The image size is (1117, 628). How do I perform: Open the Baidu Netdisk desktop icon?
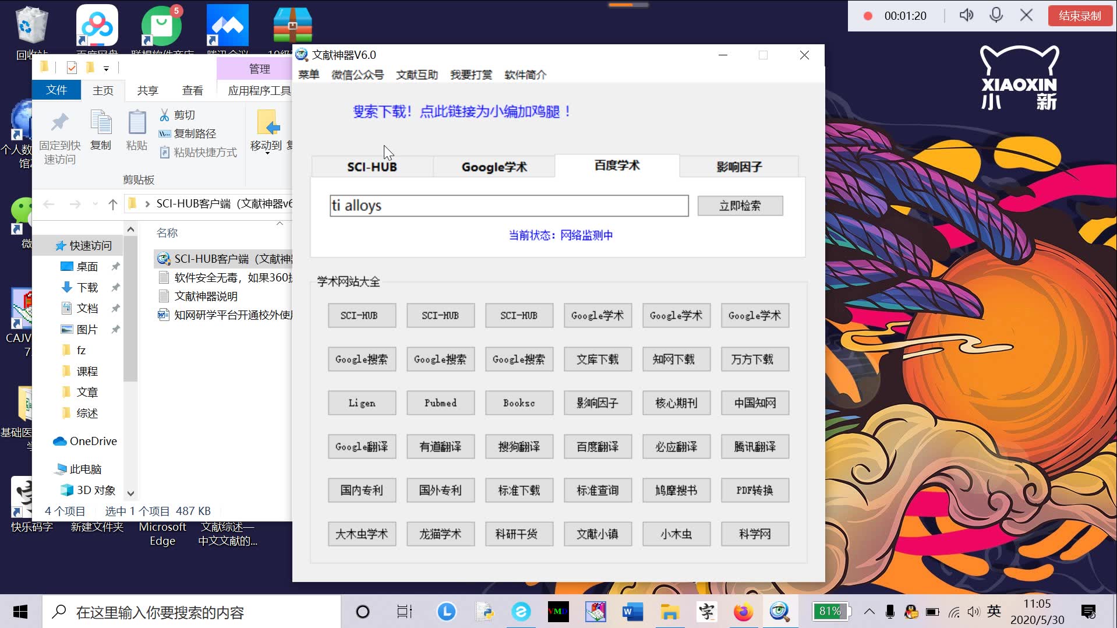97,26
